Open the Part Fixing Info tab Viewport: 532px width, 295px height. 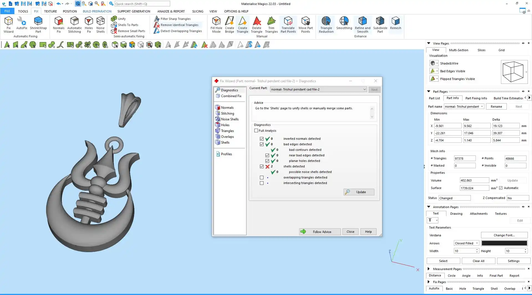tap(476, 98)
